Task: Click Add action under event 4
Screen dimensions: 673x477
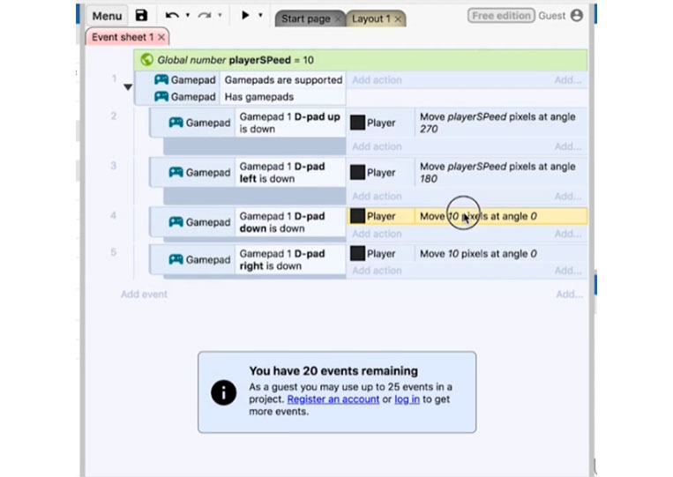Action: coord(377,234)
